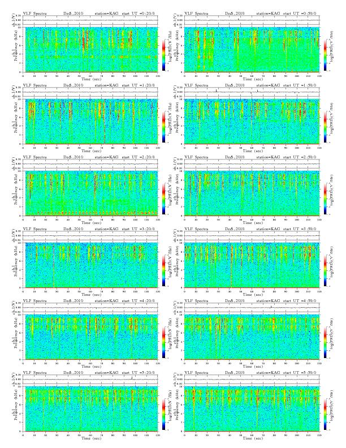Open the spectrogram starting UT 1:20:0
Viewport: 346px width, 448px height.
(92, 122)
